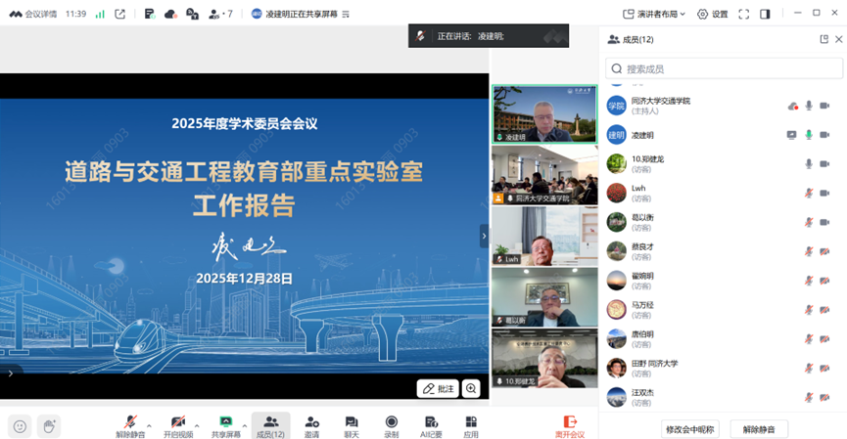This screenshot has width=847, height=439.
Task: Open the AI纪要 tool
Action: click(431, 425)
